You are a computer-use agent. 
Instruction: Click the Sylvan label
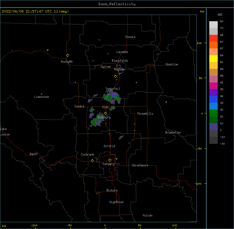point(106,67)
